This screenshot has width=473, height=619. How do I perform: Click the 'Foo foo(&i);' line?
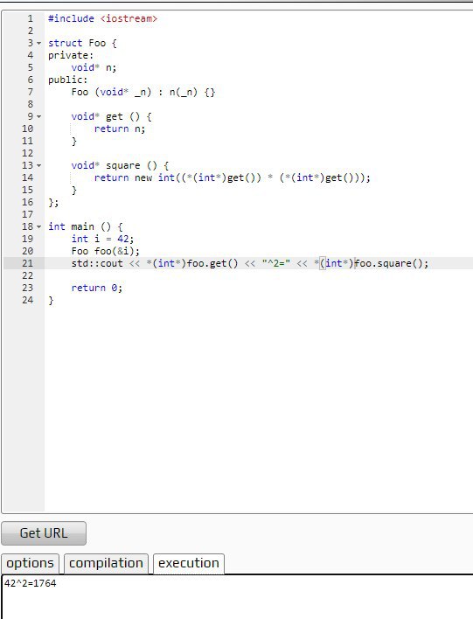coord(106,251)
